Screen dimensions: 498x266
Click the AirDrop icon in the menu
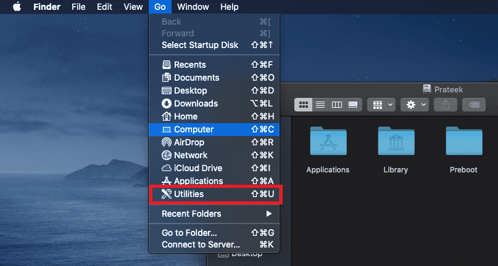coord(167,142)
